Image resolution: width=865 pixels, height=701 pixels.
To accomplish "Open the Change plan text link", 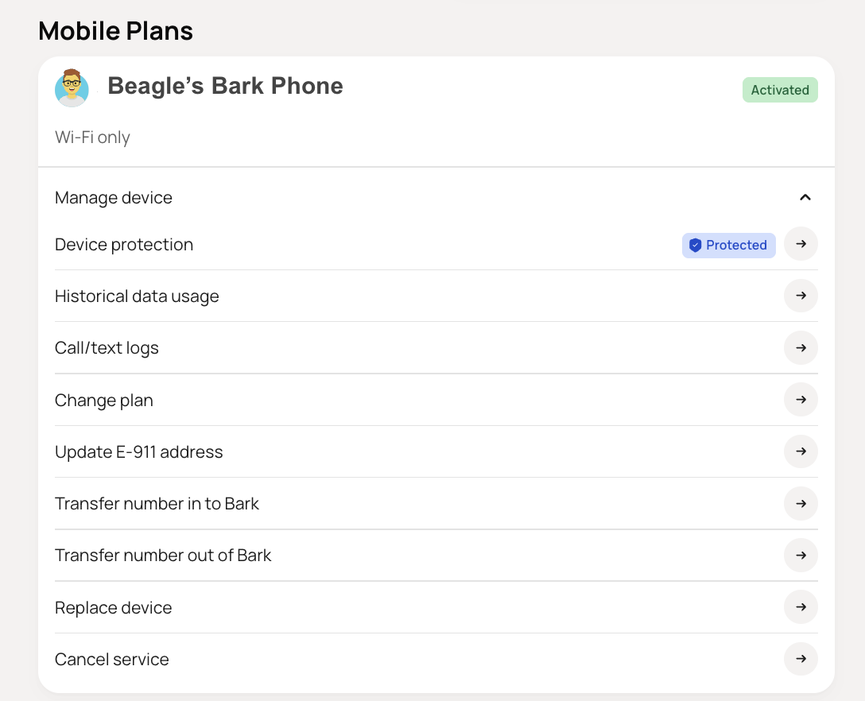I will pyautogui.click(x=103, y=401).
